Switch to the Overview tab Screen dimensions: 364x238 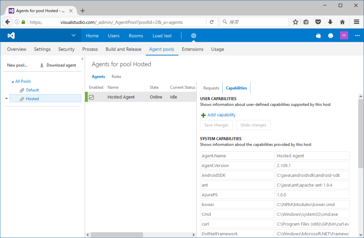[17, 49]
